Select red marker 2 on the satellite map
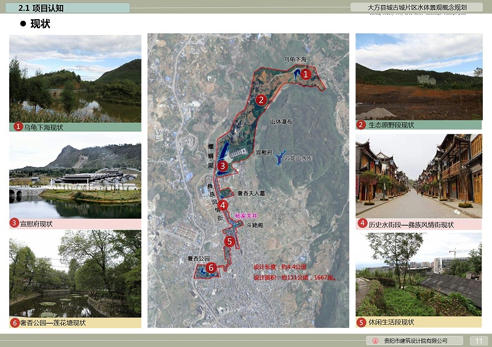The height and width of the screenshot is (347, 492). click(x=261, y=99)
